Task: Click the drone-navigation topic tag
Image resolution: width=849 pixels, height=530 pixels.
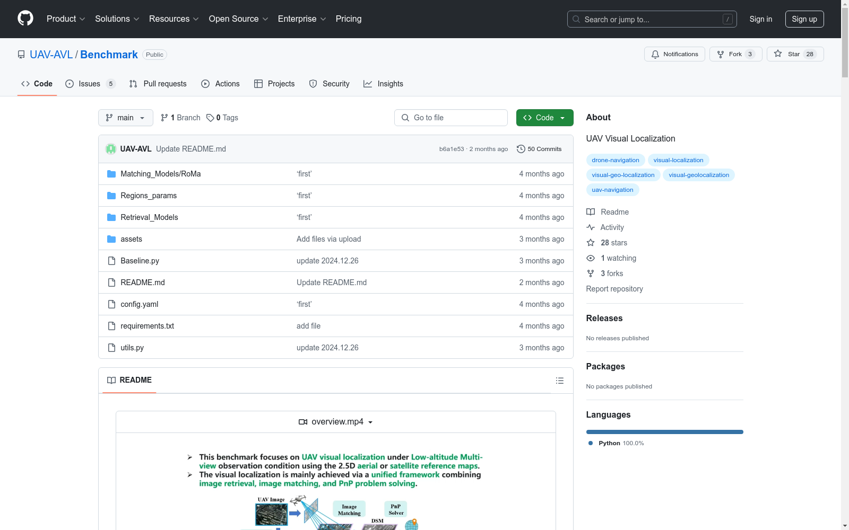Action: (x=616, y=160)
